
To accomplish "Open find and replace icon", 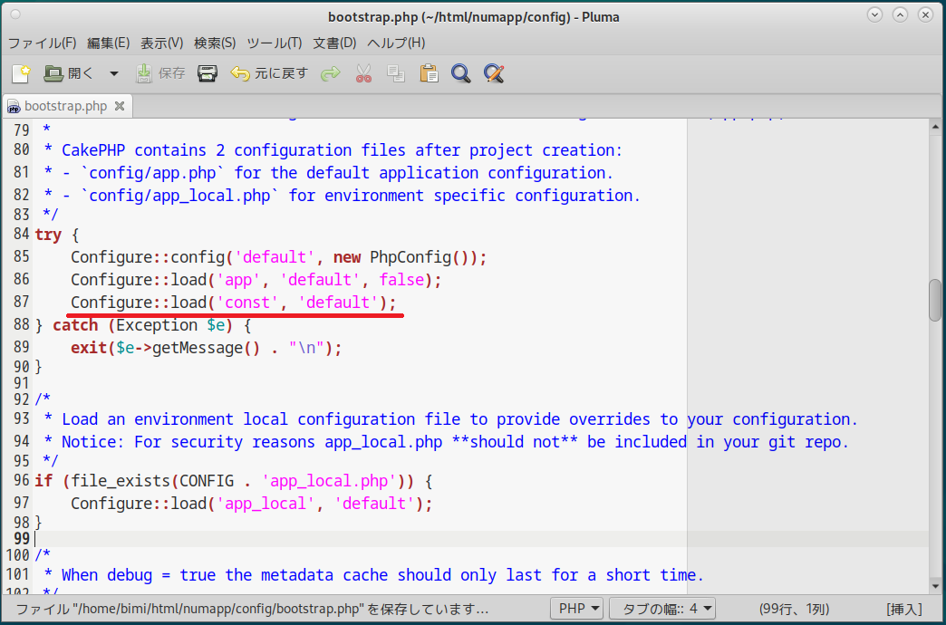I will point(494,73).
